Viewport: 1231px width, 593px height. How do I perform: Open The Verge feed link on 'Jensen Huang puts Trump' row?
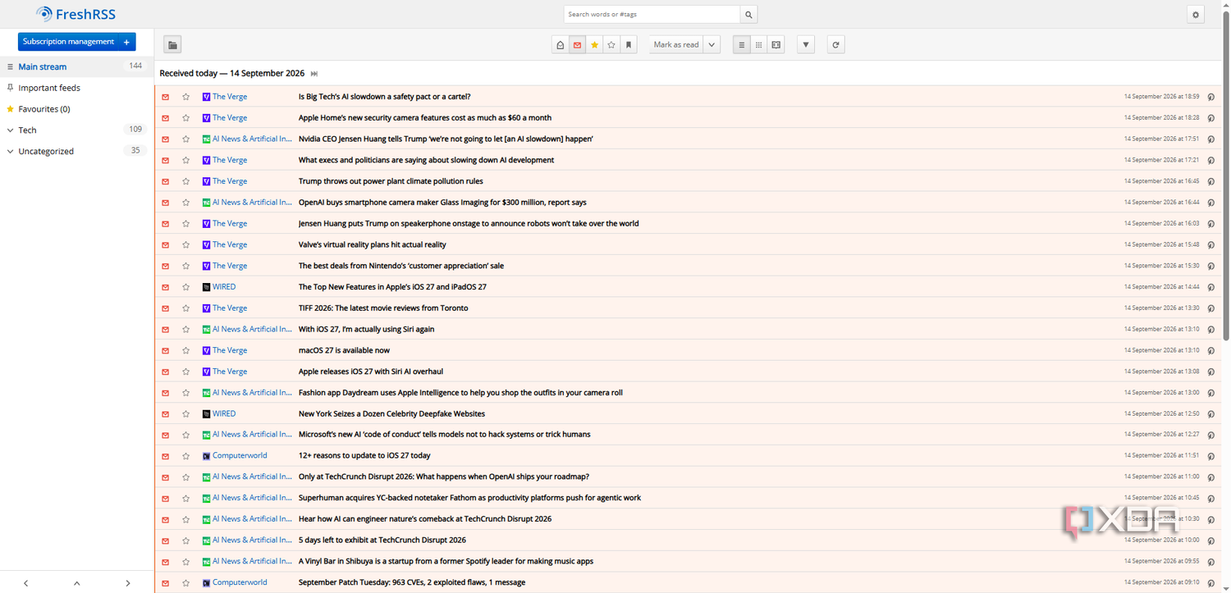click(x=230, y=224)
